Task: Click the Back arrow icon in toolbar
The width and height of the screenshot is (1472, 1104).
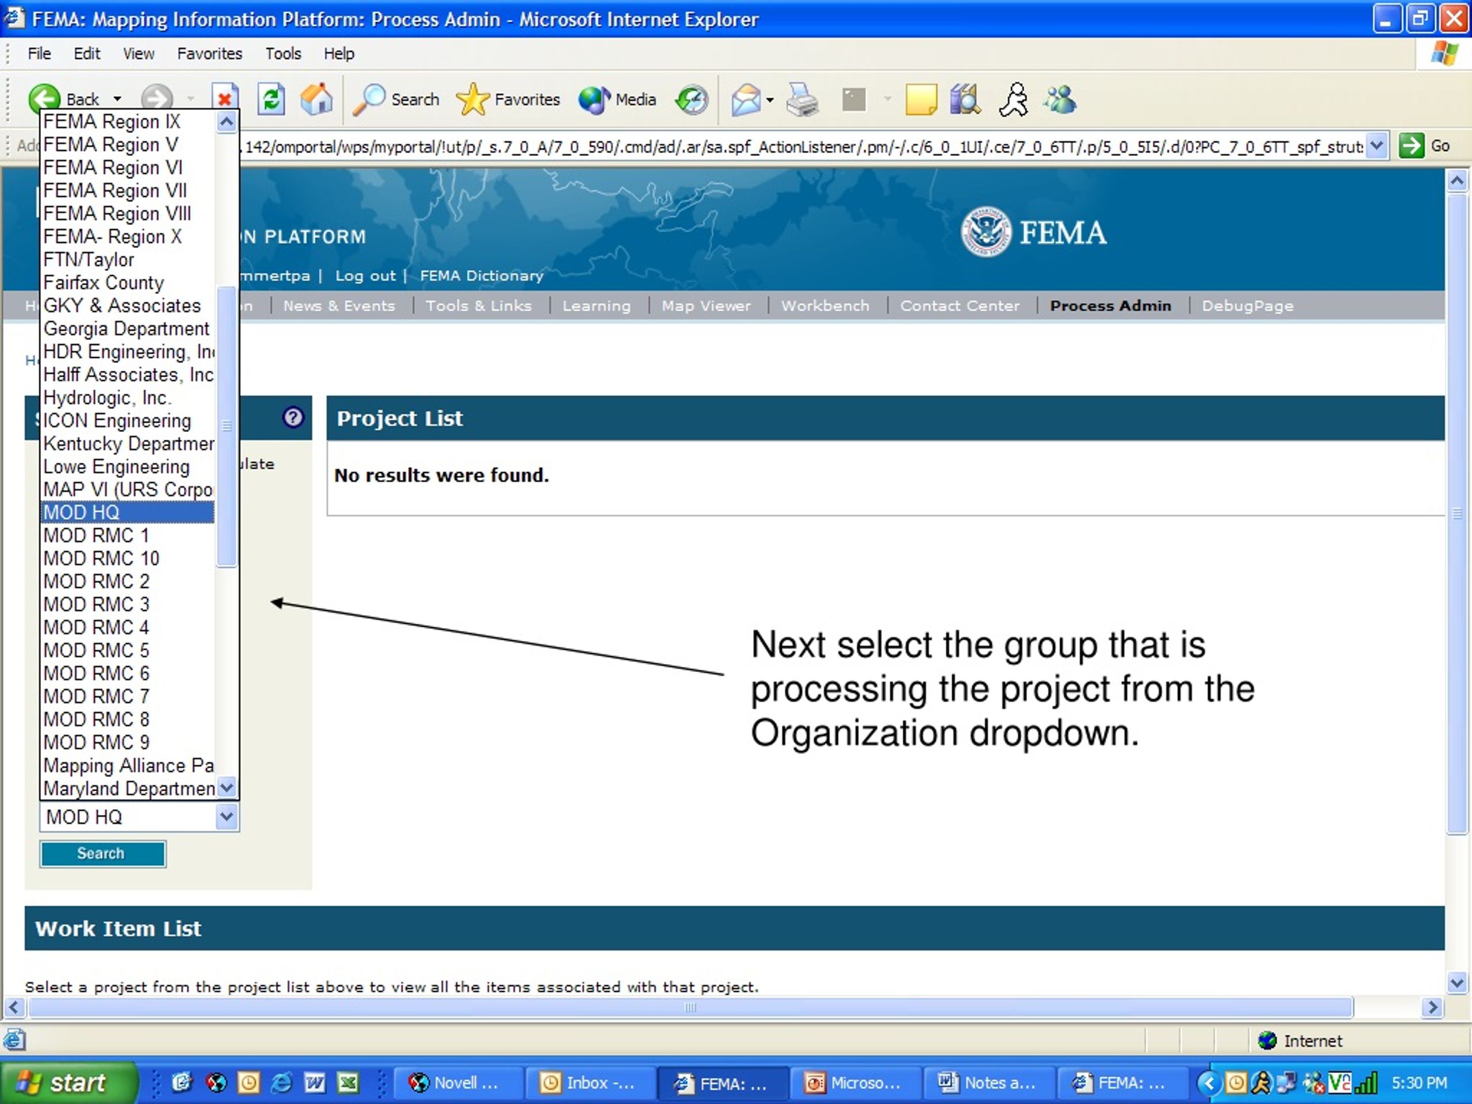Action: 45,99
